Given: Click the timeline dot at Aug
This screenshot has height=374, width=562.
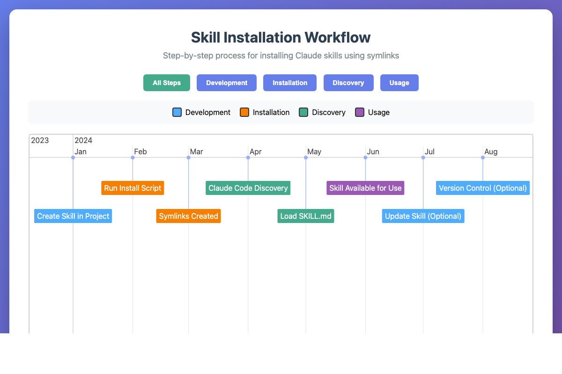Looking at the screenshot, I should pyautogui.click(x=483, y=158).
